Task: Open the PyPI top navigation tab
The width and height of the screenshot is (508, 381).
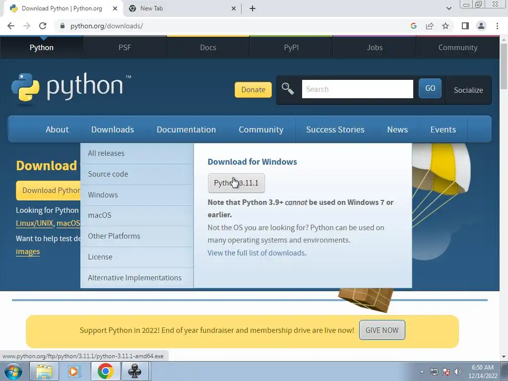Action: pos(291,48)
